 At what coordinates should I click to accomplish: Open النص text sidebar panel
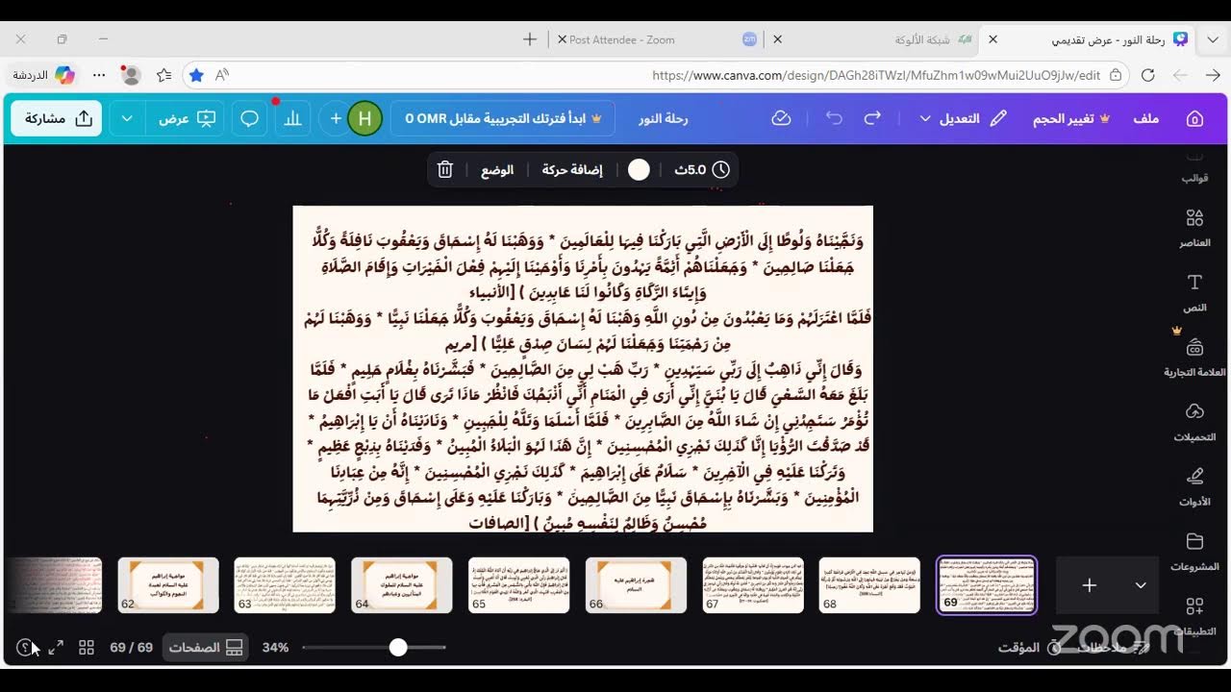1194,292
